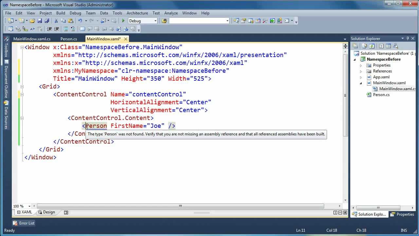
Task: Click the Refresh icon in Solution Explorer
Action: click(x=372, y=46)
